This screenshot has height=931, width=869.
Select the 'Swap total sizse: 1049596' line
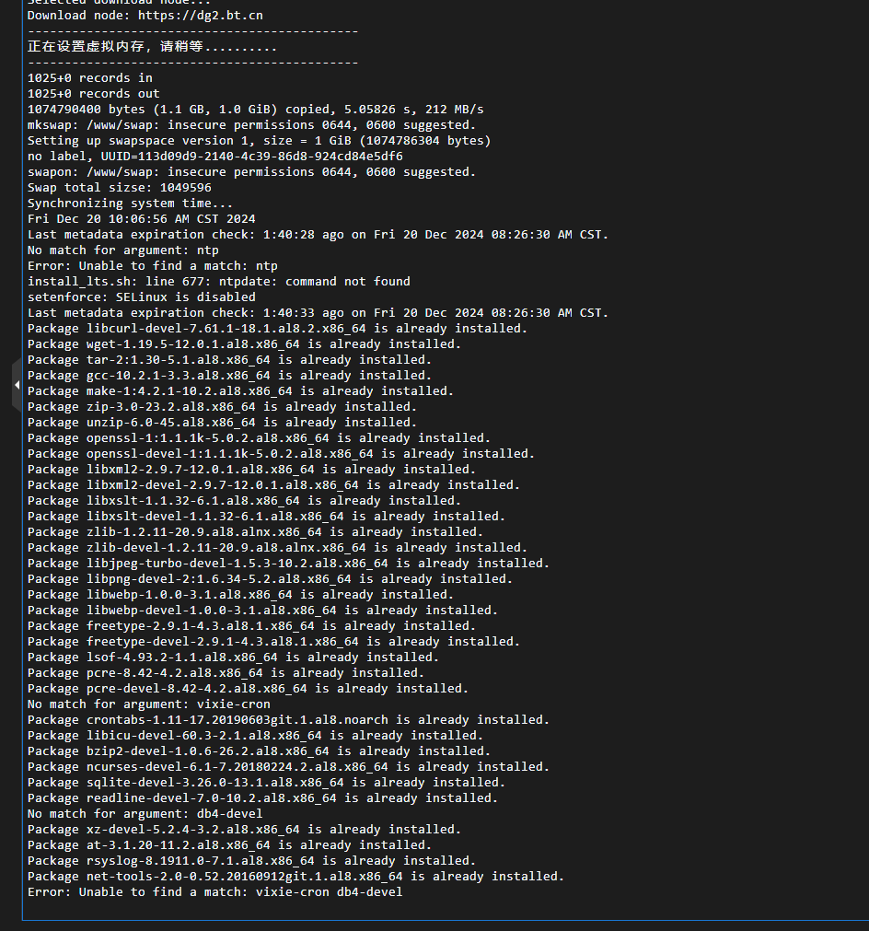click(120, 188)
